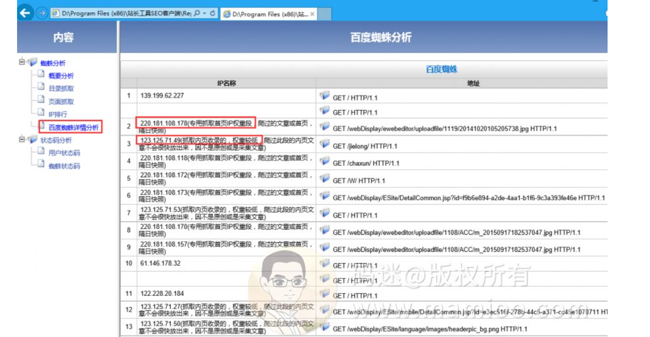Select the IP cell 122.228.20.184
650x337 pixels.
tap(227, 293)
